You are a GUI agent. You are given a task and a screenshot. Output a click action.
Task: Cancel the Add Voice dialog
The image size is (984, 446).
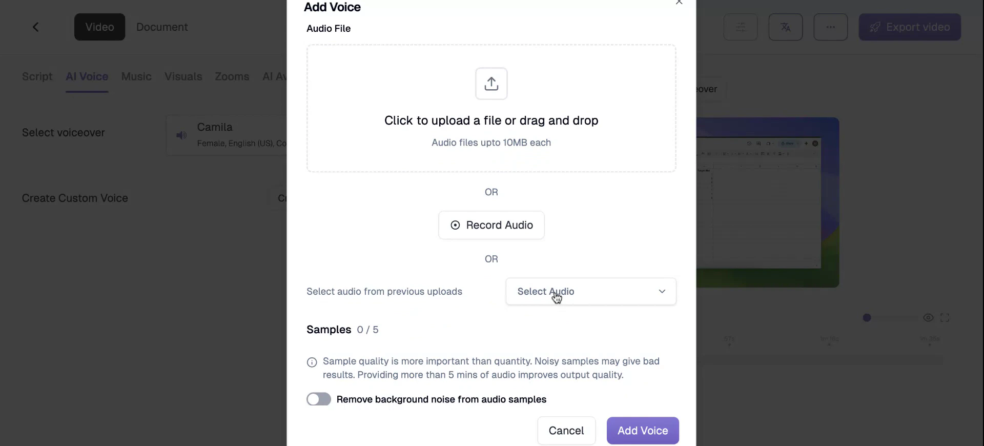566,431
